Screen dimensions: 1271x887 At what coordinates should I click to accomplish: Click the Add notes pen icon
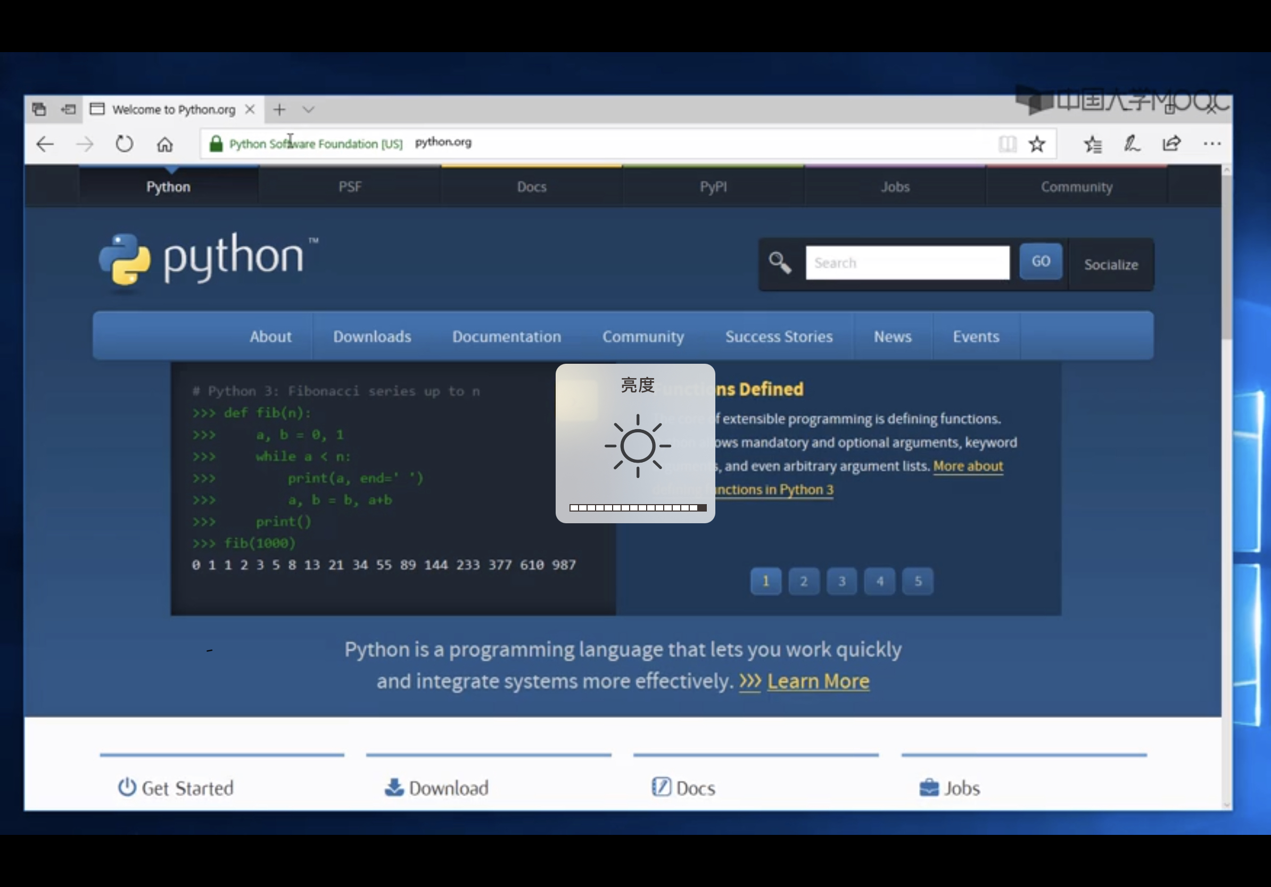(1132, 144)
